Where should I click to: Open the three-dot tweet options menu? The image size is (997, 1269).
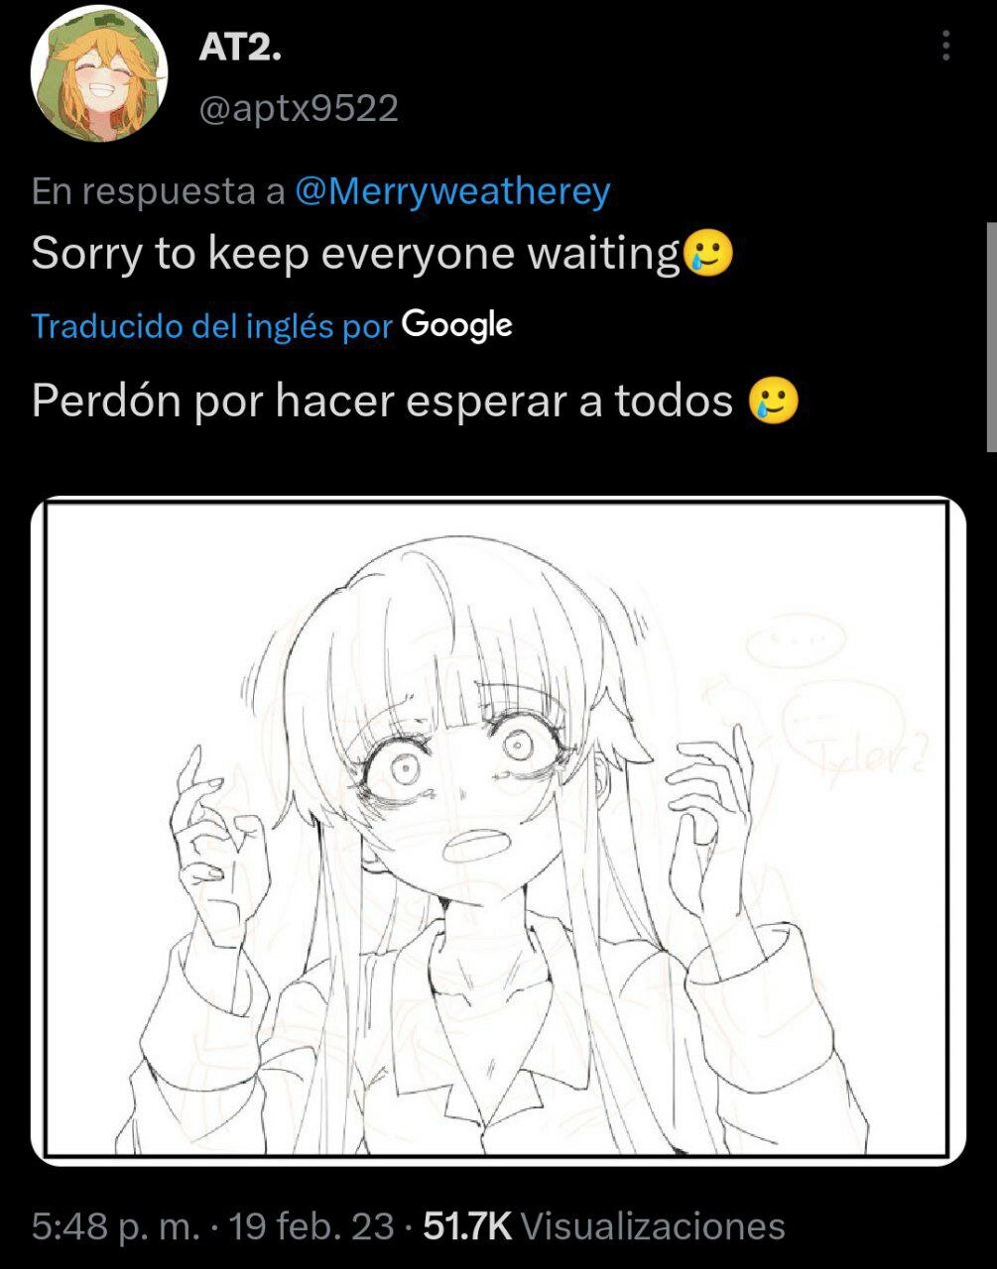(x=945, y=46)
